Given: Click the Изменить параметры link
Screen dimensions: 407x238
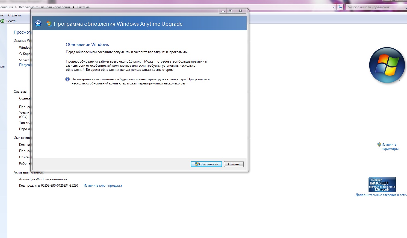Looking at the screenshot, I should click(390, 146).
